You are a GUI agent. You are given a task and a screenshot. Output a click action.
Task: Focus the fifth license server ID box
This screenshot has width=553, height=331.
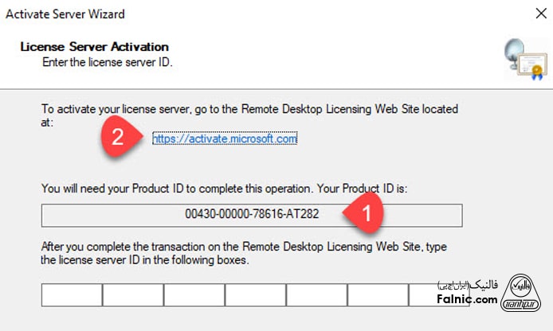(x=317, y=296)
